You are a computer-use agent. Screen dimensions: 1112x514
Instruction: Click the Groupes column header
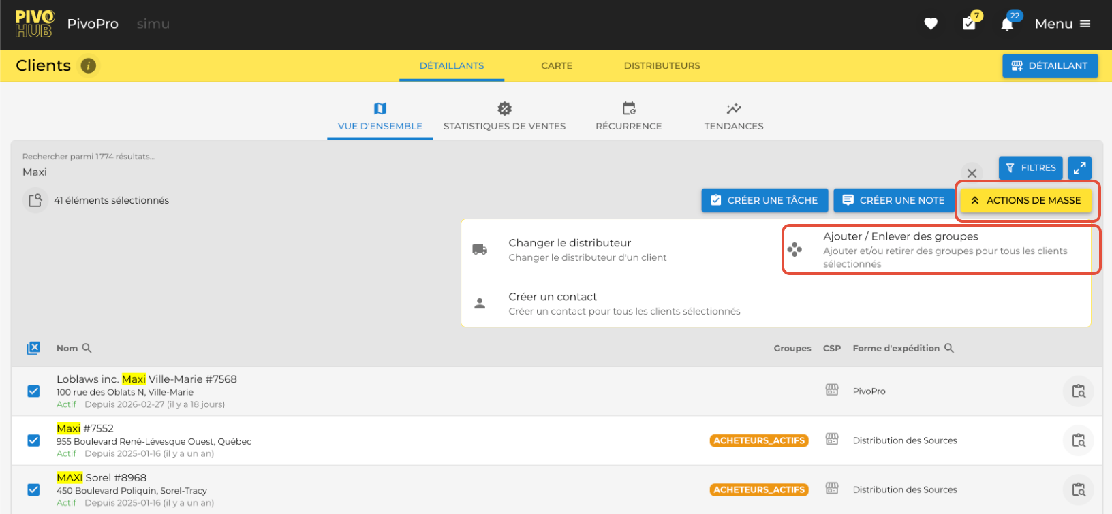point(792,348)
